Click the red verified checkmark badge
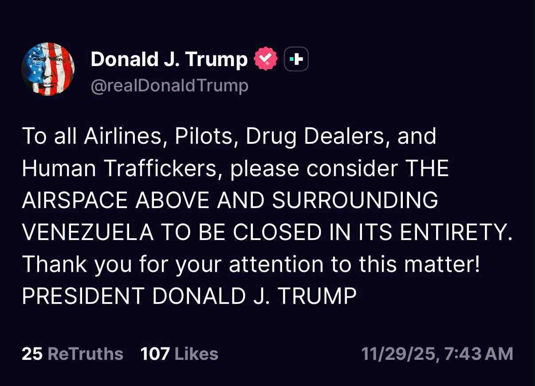The width and height of the screenshot is (535, 386). pyautogui.click(x=265, y=59)
